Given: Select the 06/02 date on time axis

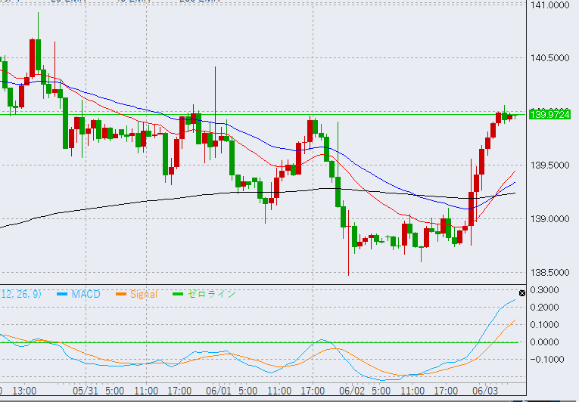Looking at the screenshot, I should [352, 391].
